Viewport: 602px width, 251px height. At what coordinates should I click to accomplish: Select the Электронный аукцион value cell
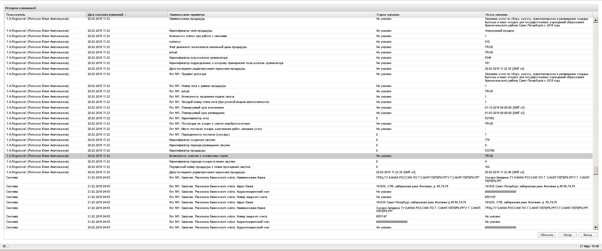click(499, 31)
